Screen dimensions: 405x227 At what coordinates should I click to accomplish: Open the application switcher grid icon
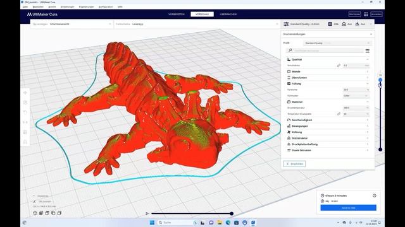point(366,15)
